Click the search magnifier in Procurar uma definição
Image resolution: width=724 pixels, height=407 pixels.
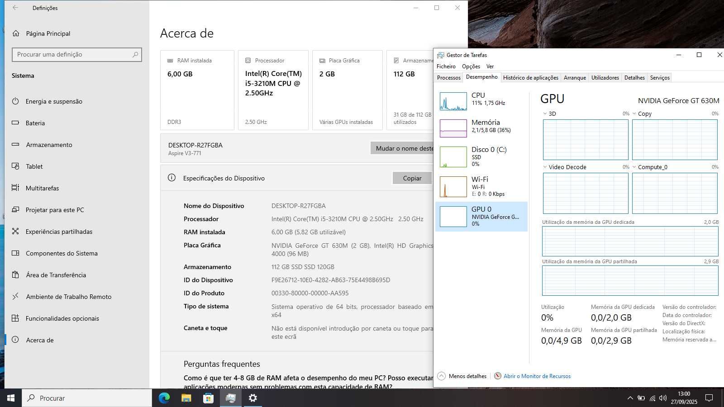tap(135, 54)
